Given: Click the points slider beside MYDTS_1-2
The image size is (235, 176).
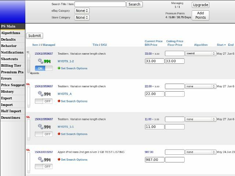Looking at the screenshot, I should (x=28, y=62).
